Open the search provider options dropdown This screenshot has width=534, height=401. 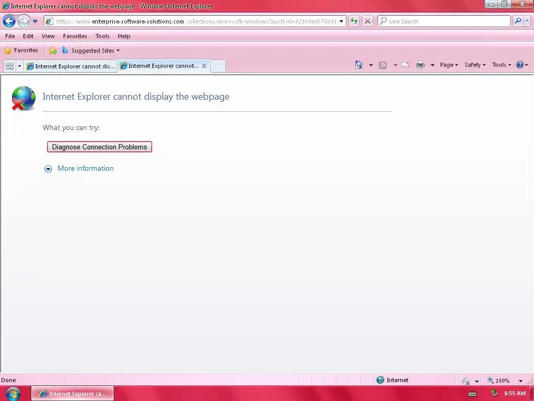[527, 21]
